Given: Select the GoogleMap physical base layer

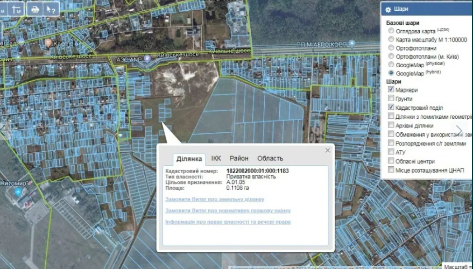Looking at the screenshot, I should point(391,65).
